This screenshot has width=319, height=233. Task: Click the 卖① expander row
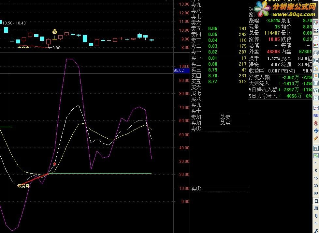pyautogui.click(x=219, y=129)
